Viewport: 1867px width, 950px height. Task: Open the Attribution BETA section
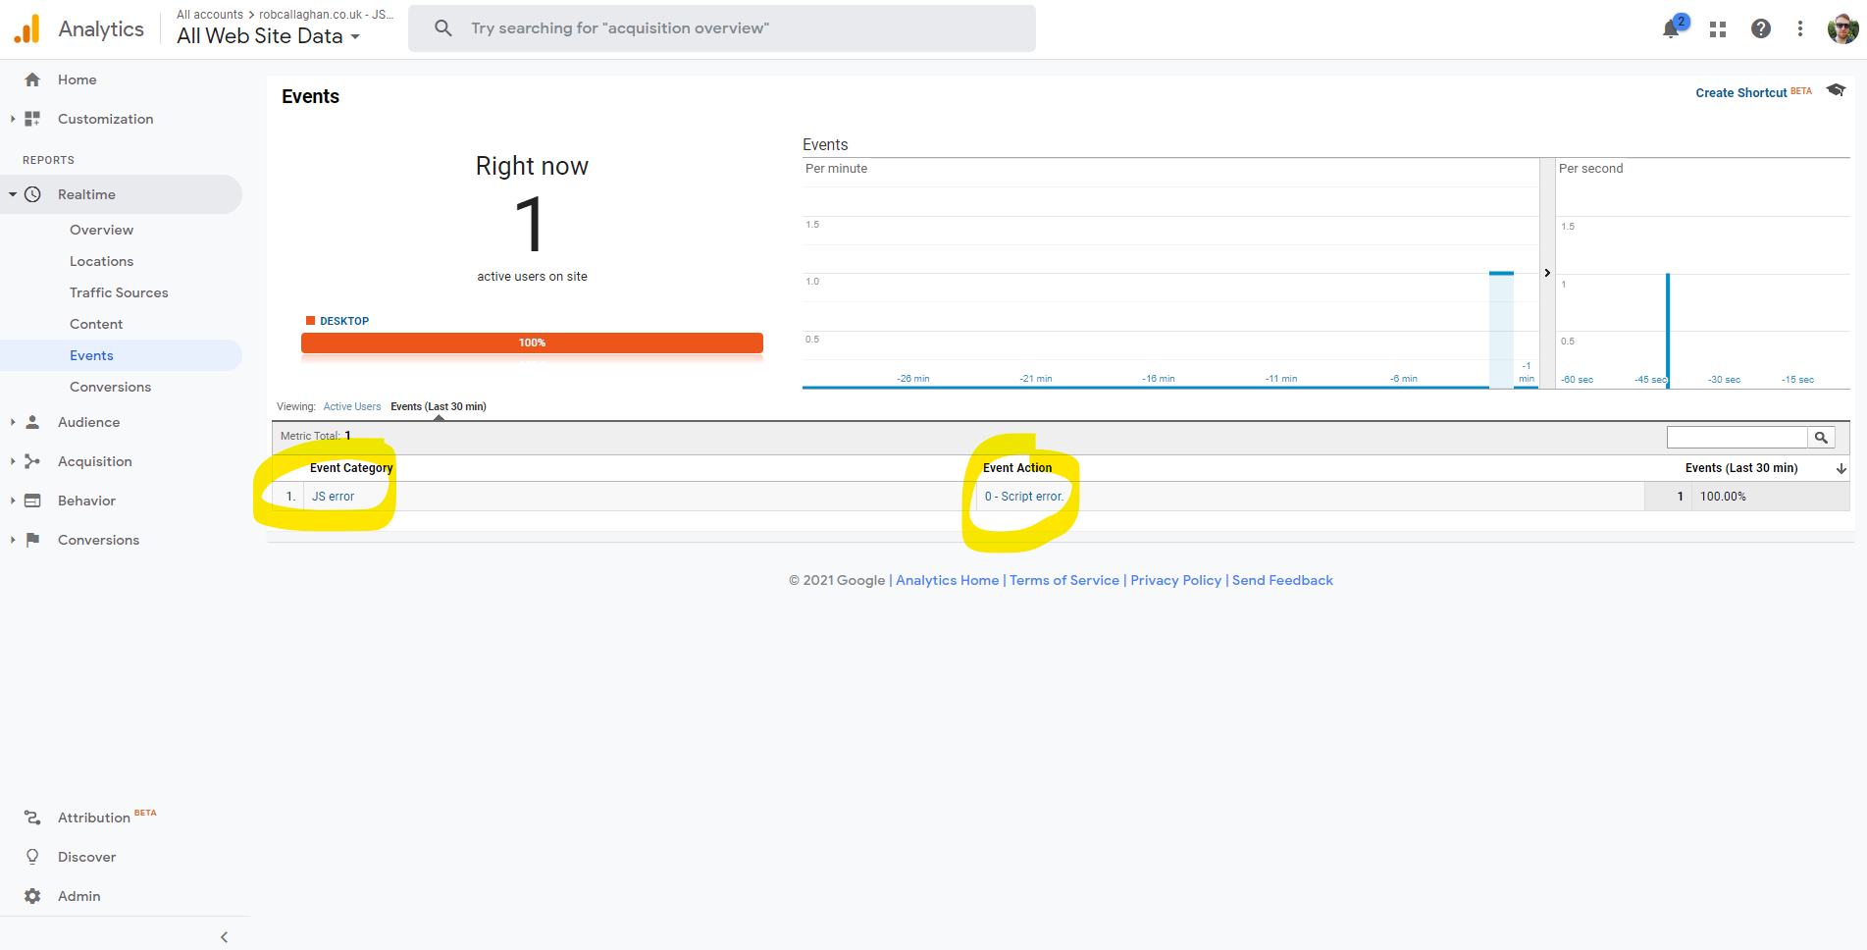pos(94,817)
